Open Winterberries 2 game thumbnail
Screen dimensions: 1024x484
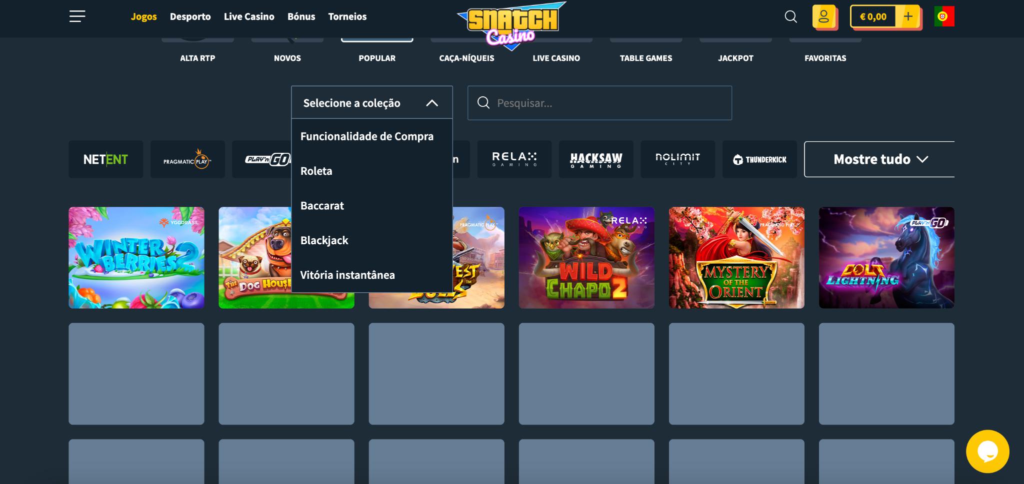pyautogui.click(x=136, y=258)
